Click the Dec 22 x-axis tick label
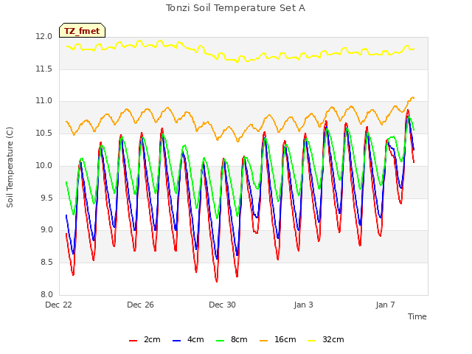Screen dimensions: 472x354 click(59, 305)
